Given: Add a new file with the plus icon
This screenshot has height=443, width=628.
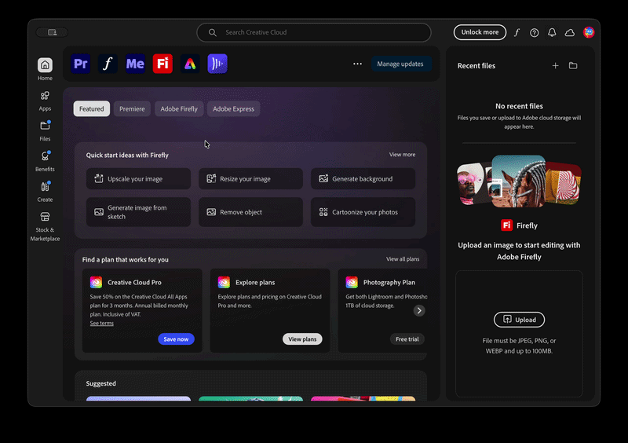Looking at the screenshot, I should click(x=555, y=65).
